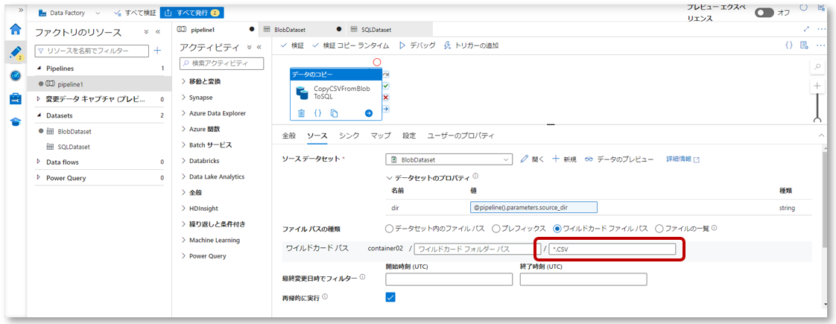This screenshot has height=324, width=836.
Task: Start a デバッグ run
Action: 417,46
